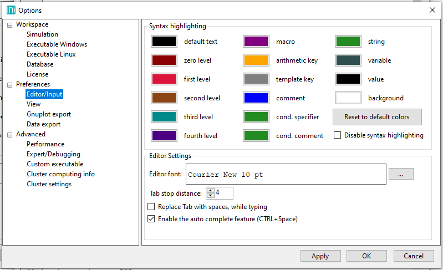Open the brown second level color swatch
443x270 pixels.
tap(164, 98)
